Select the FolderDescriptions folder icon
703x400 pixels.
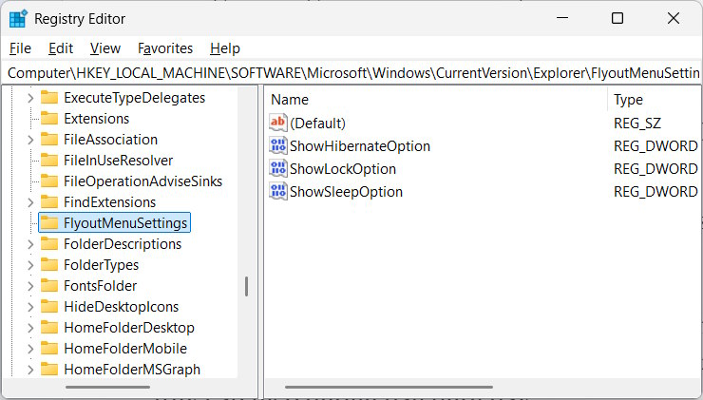49,244
